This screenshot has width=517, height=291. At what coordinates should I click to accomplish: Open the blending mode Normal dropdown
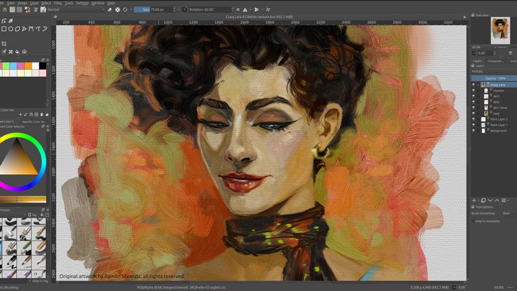tap(76, 10)
